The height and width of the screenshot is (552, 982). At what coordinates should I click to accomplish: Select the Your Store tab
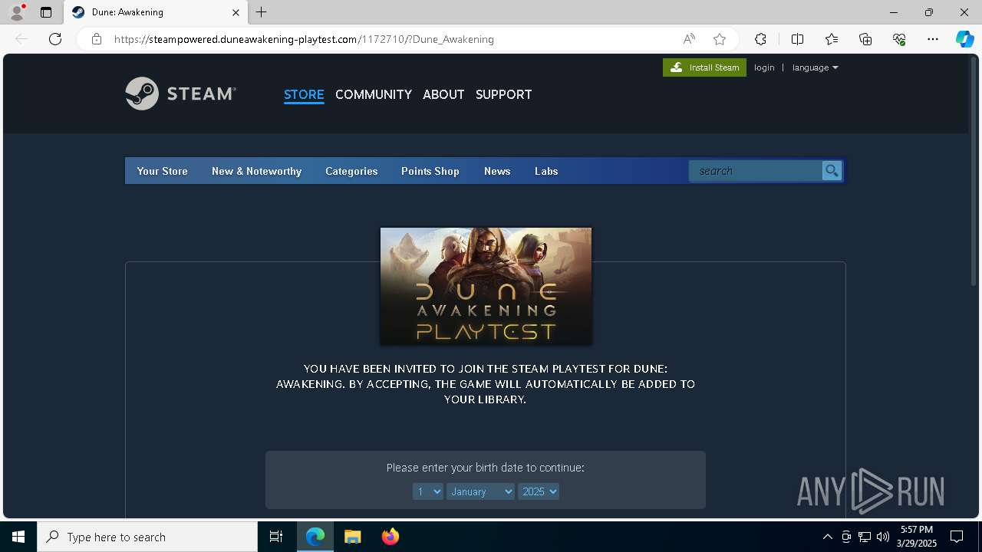(162, 171)
